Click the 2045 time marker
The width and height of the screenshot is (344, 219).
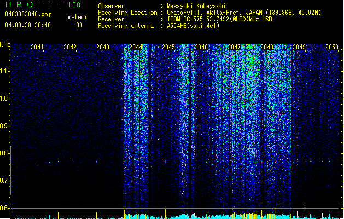(x=168, y=47)
